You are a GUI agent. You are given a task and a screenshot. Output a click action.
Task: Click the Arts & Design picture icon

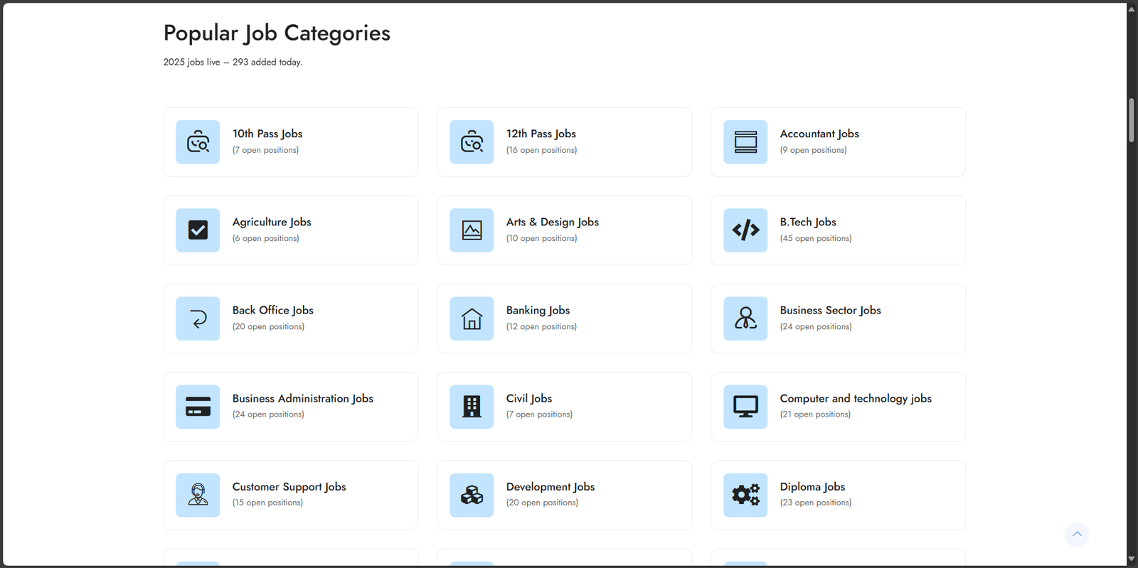click(x=472, y=230)
